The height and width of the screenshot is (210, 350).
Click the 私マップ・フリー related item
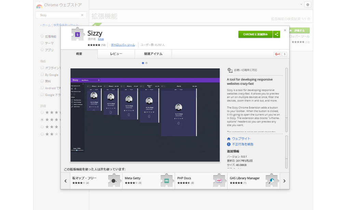click(x=96, y=181)
